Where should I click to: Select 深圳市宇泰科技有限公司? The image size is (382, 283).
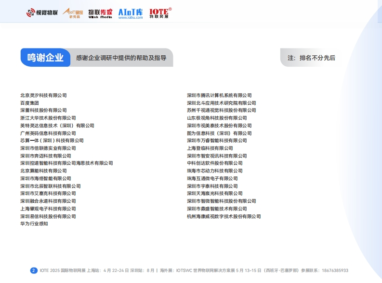(212, 186)
